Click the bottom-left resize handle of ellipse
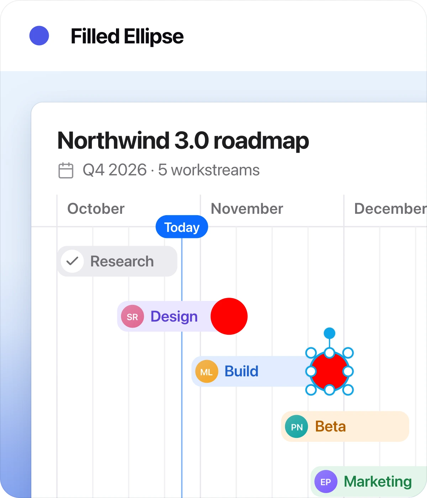 311,390
